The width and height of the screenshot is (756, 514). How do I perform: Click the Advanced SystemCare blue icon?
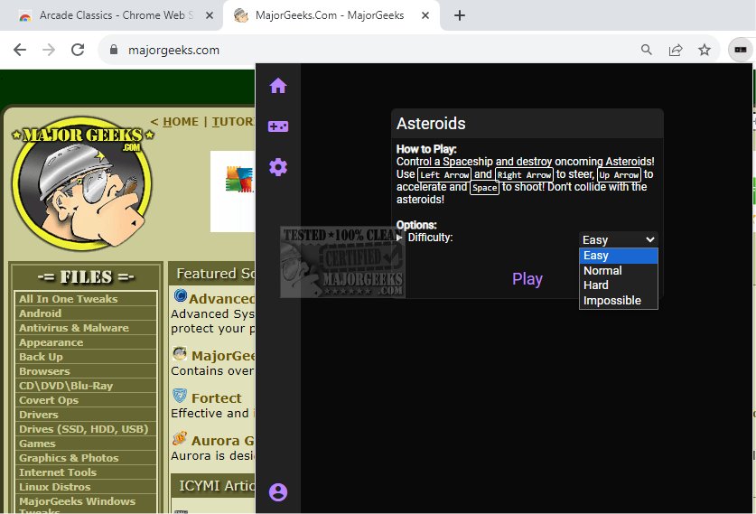[x=181, y=295]
